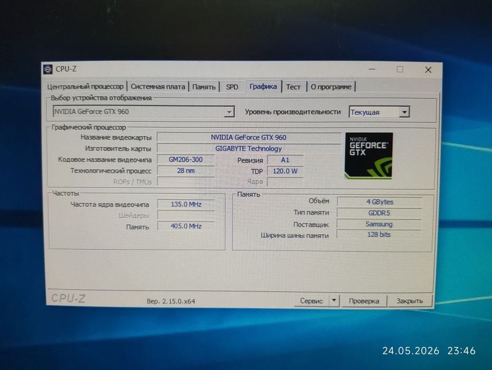Click the 28 nm technology value
This screenshot has width=492, height=370.
coord(186,171)
